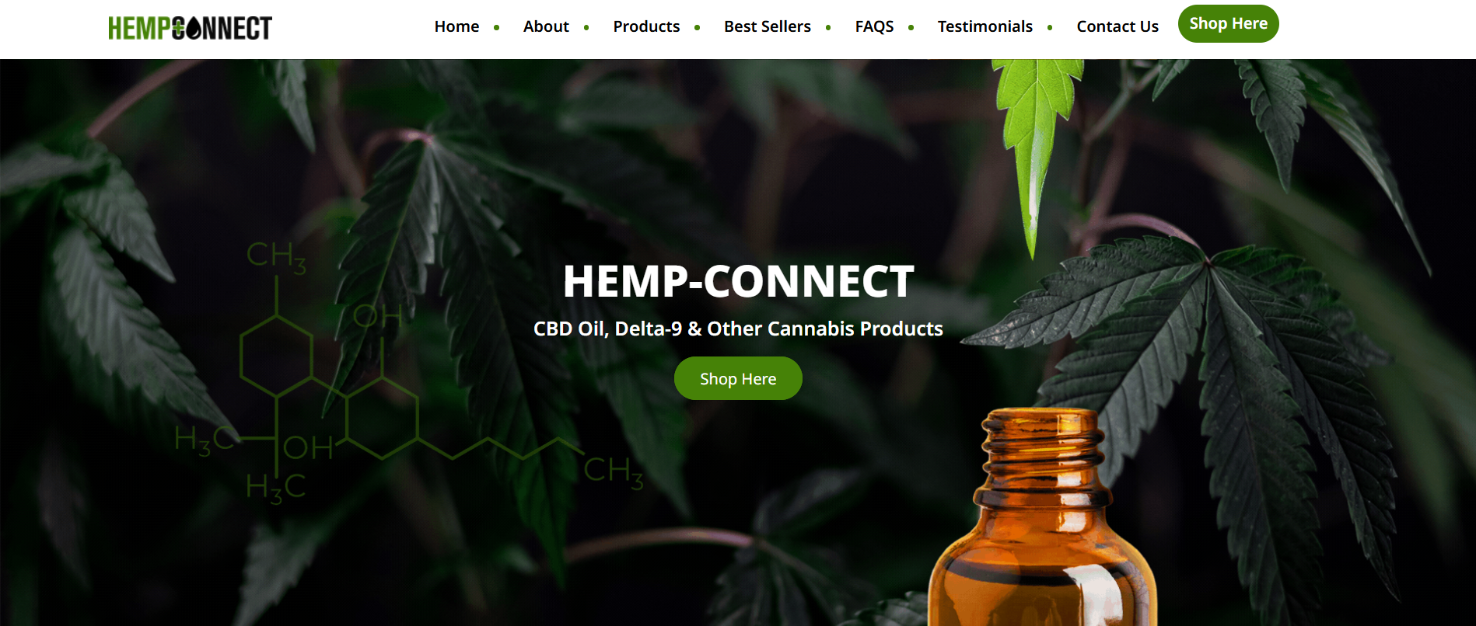Go to the About section

(x=546, y=26)
